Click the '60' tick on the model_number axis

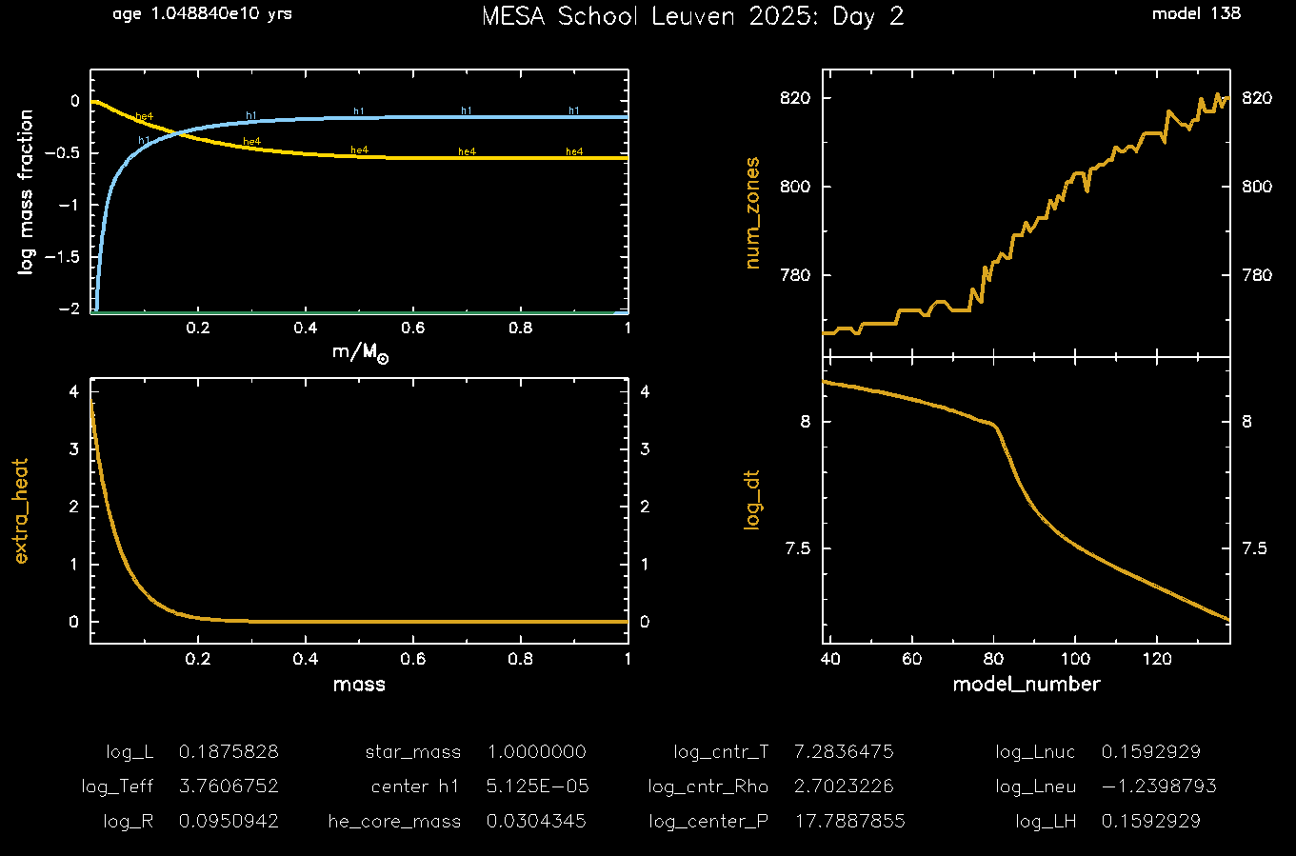[911, 659]
